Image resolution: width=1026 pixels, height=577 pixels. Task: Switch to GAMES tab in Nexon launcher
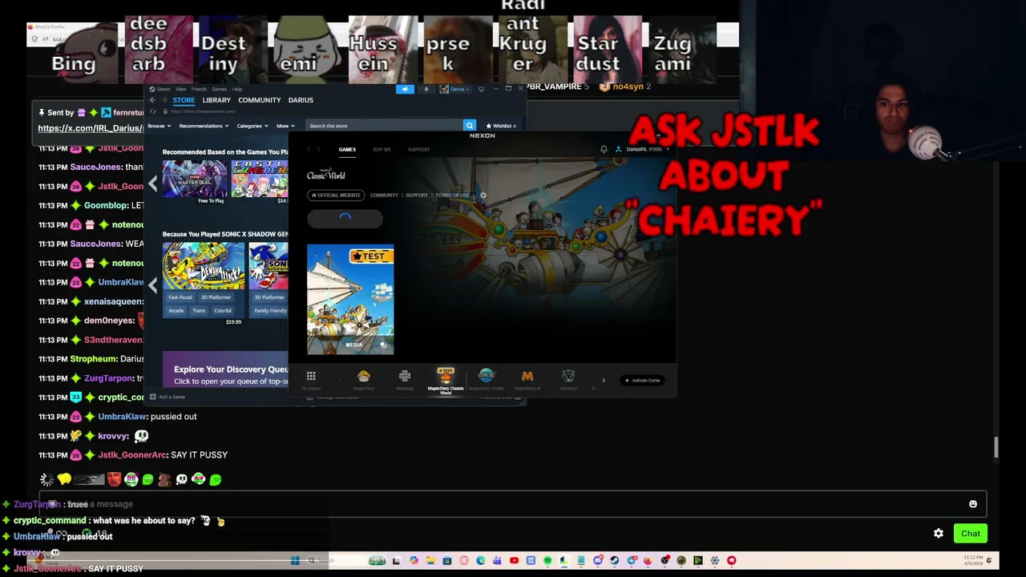347,149
